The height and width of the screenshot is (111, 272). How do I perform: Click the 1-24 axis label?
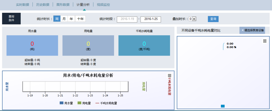click(x=105, y=95)
